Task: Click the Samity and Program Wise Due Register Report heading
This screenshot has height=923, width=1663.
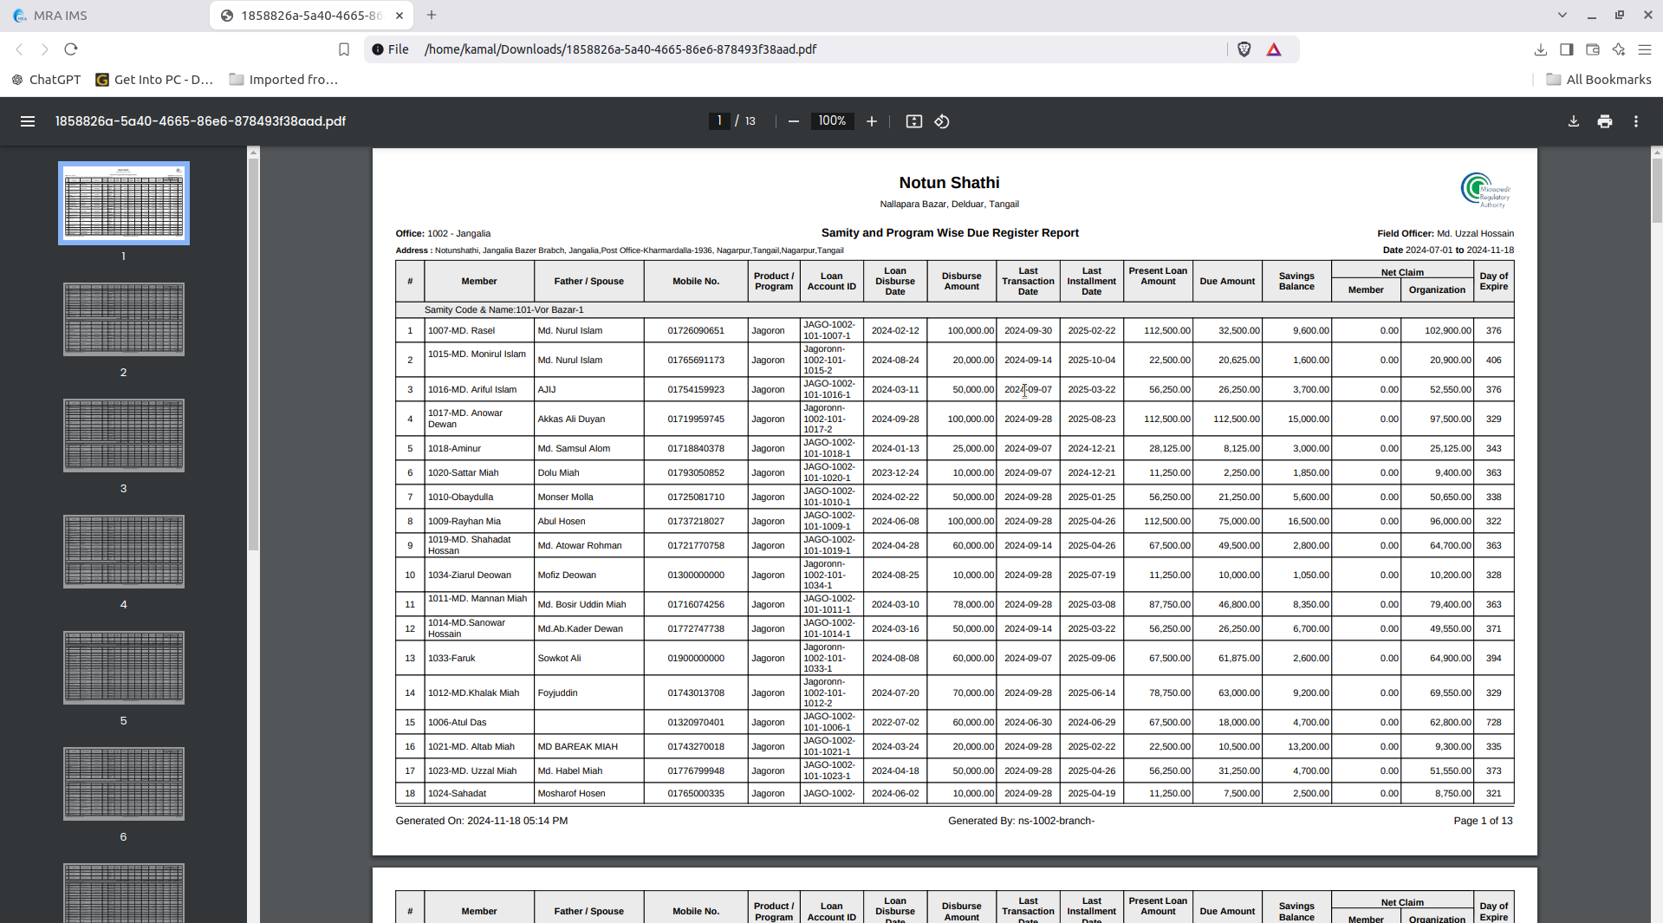Action: [x=950, y=233]
